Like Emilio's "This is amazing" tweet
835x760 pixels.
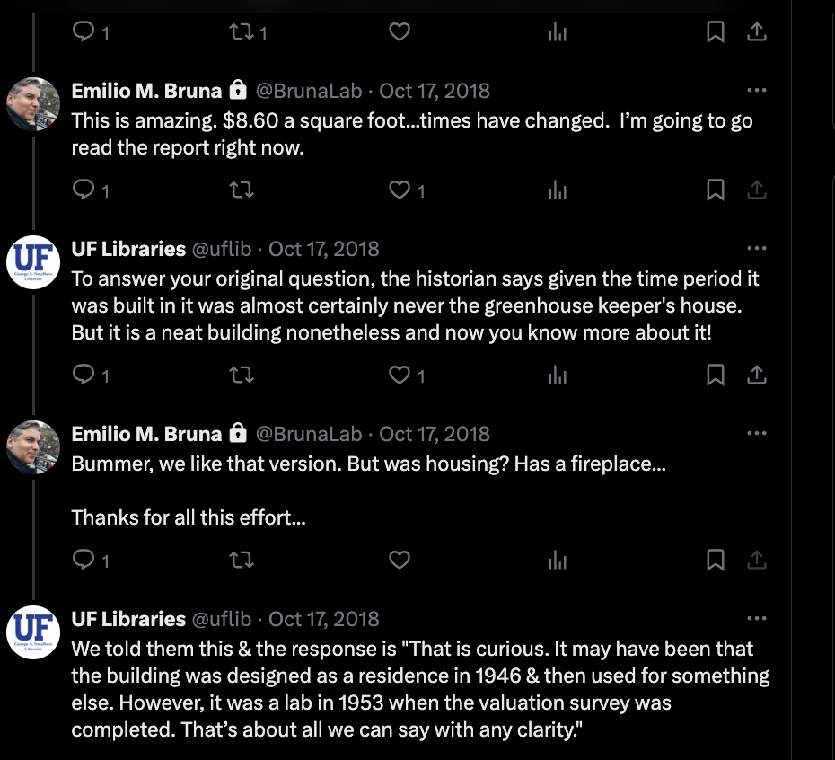coord(400,190)
